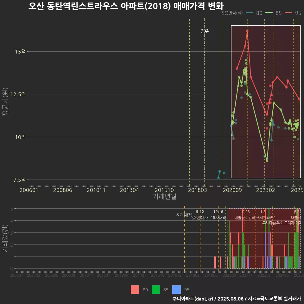Click the 8·2 대책 marker label
Screen dimensions: 304x304
click(184, 215)
